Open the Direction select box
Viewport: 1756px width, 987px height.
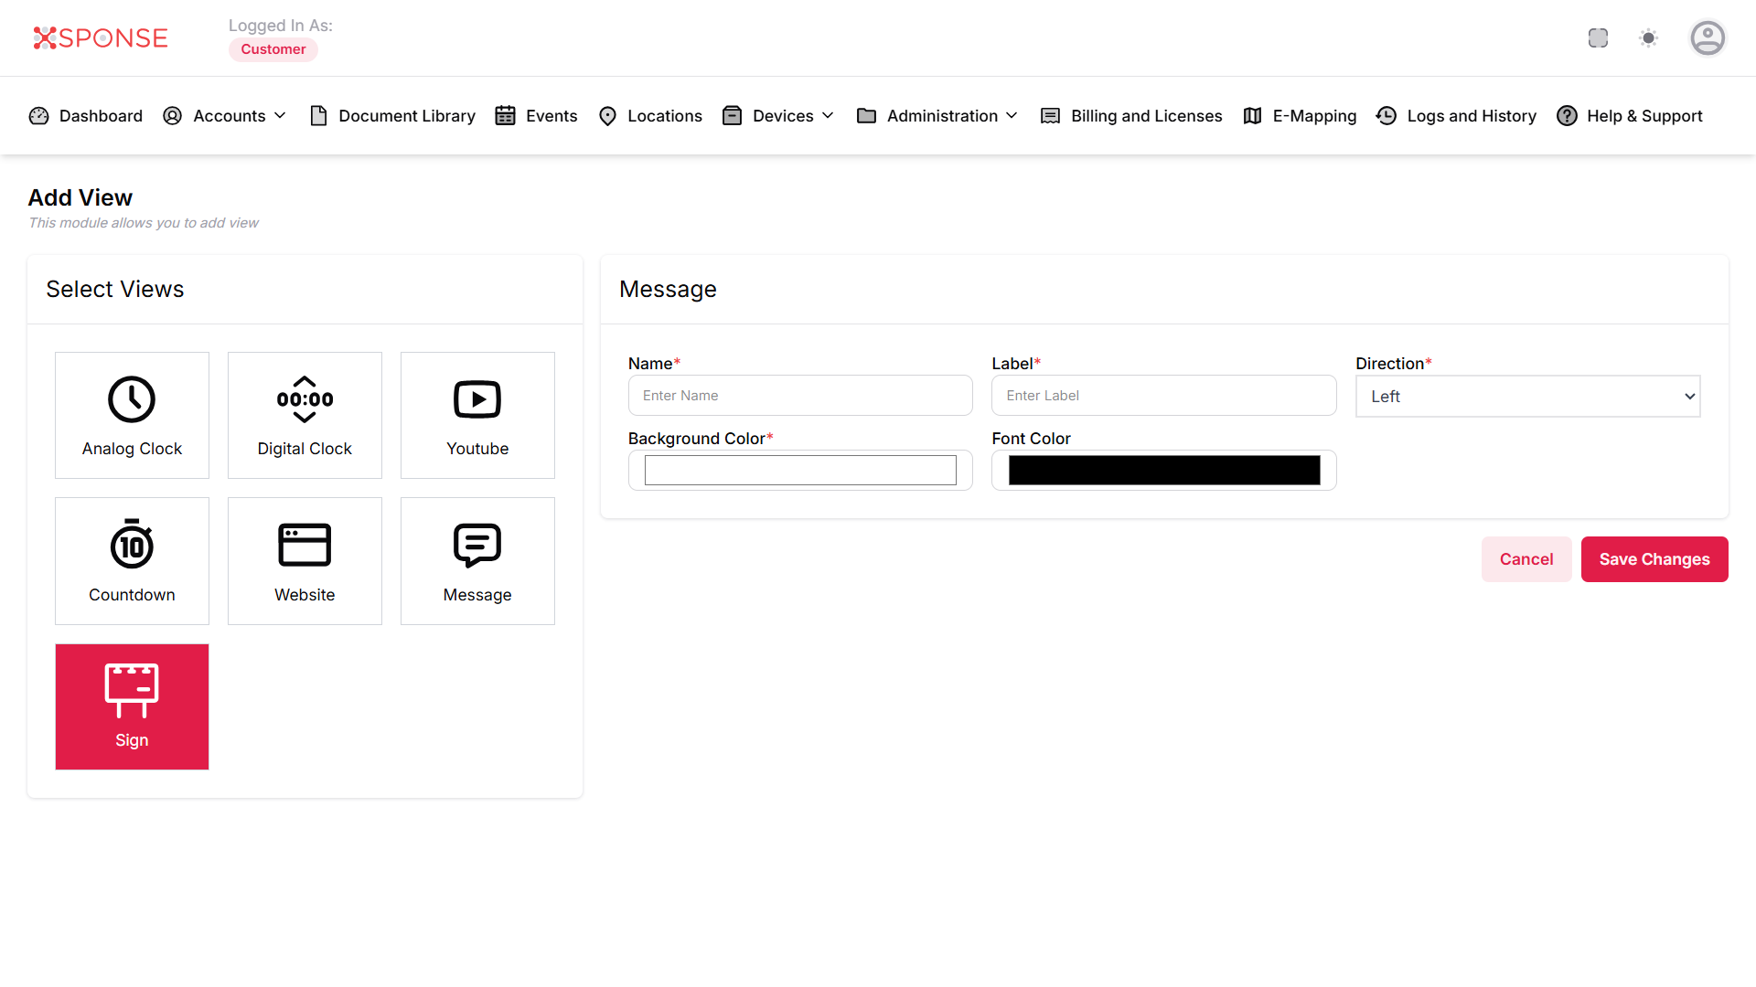(x=1527, y=397)
